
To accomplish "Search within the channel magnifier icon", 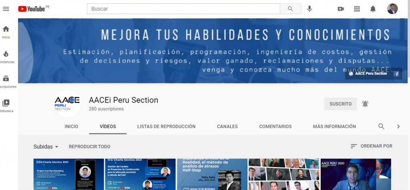I will coord(381,126).
